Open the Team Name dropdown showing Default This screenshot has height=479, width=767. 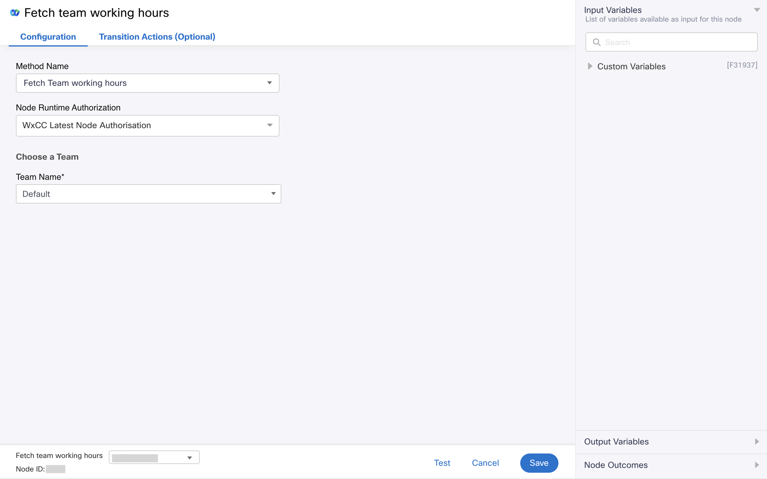coord(148,194)
